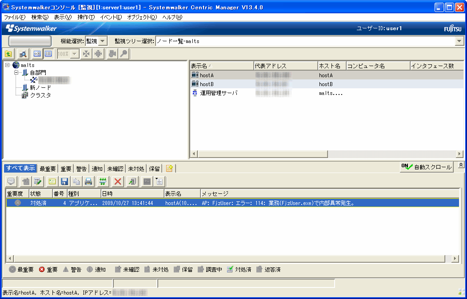Sort node list by ホスト名 column header

click(332, 66)
